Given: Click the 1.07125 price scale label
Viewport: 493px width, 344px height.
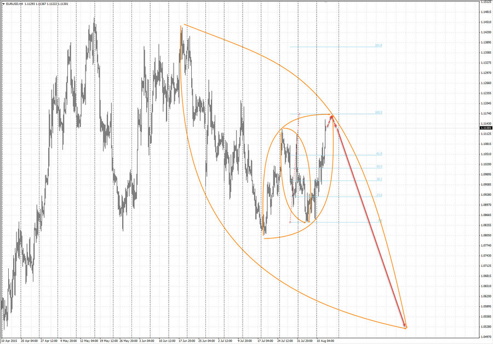Looking at the screenshot, I should (x=486, y=266).
